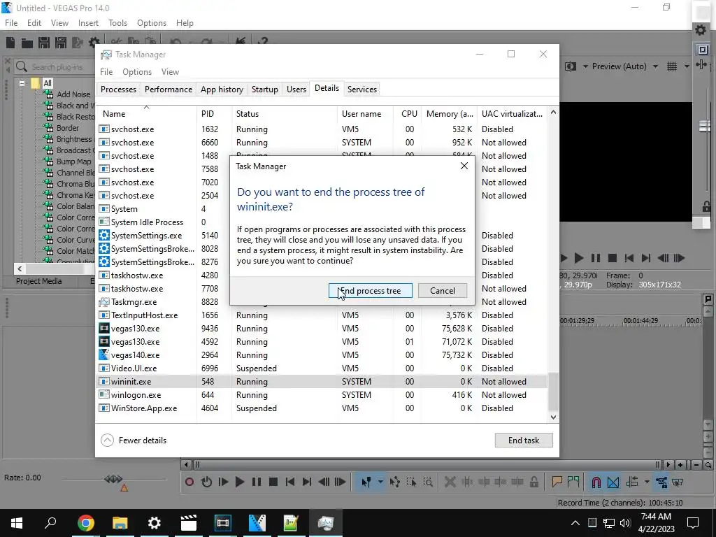Open the Startup tab
This screenshot has width=716, height=537.
click(265, 89)
